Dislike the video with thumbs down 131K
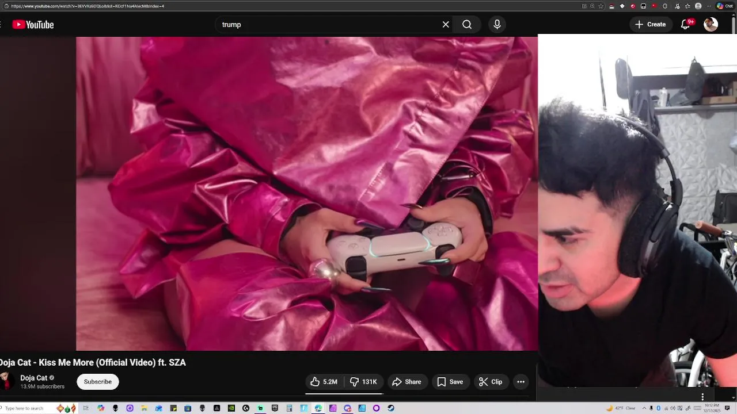Viewport: 737px width, 414px height. tap(363, 382)
